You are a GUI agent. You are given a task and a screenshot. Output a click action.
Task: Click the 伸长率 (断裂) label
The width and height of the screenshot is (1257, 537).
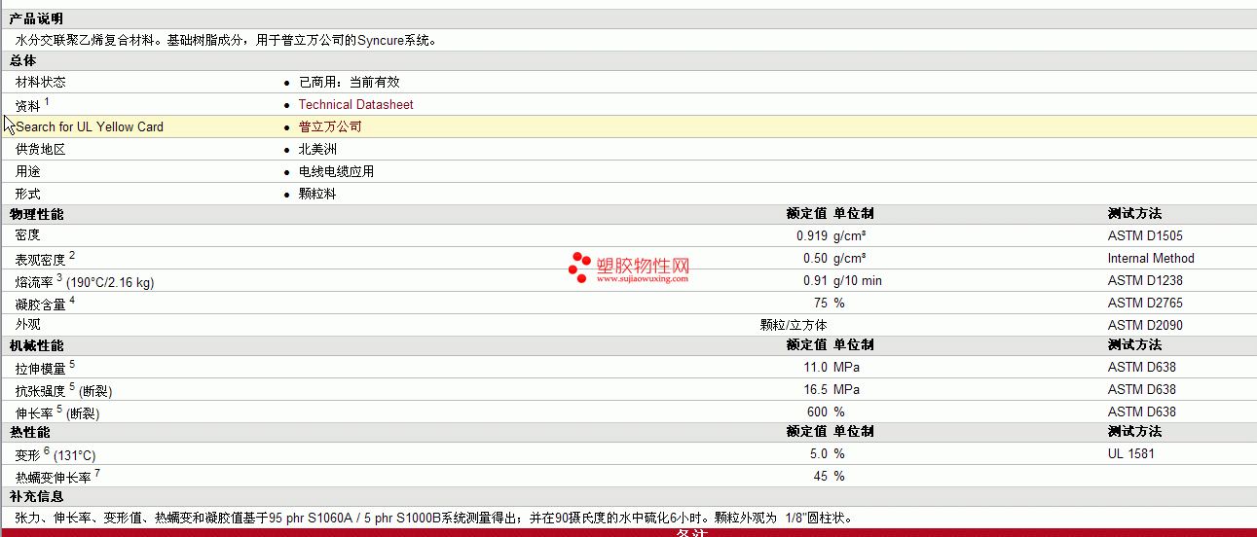(x=57, y=412)
